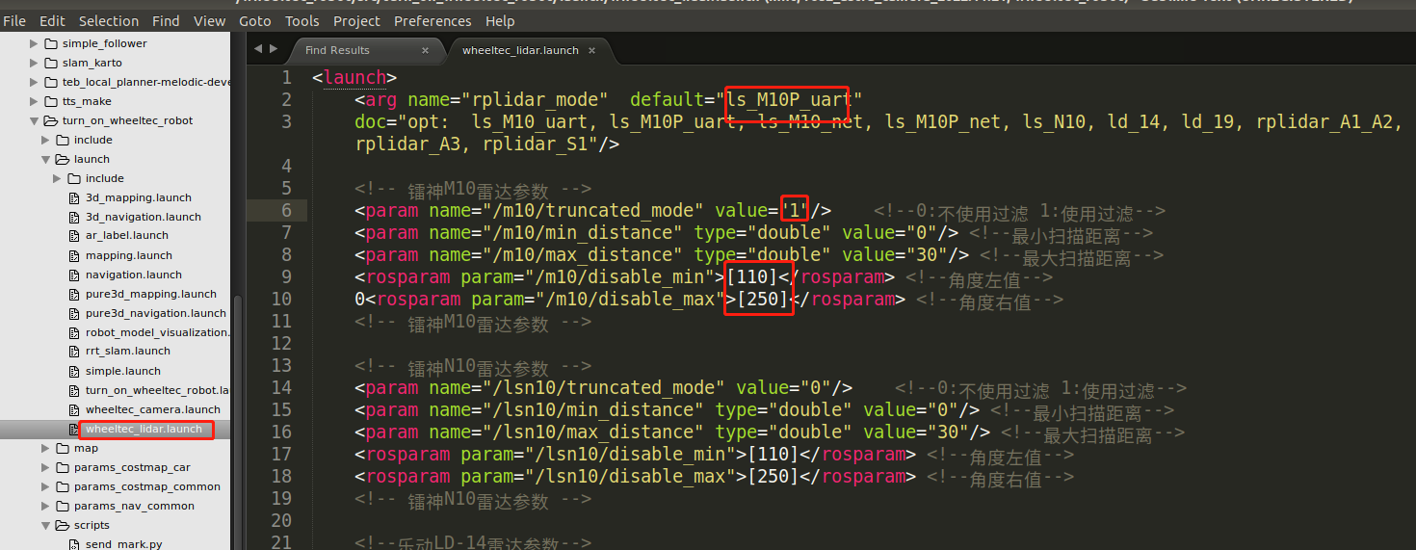Image resolution: width=1416 pixels, height=550 pixels.
Task: Expand the top-level include folder
Action: [x=46, y=140]
